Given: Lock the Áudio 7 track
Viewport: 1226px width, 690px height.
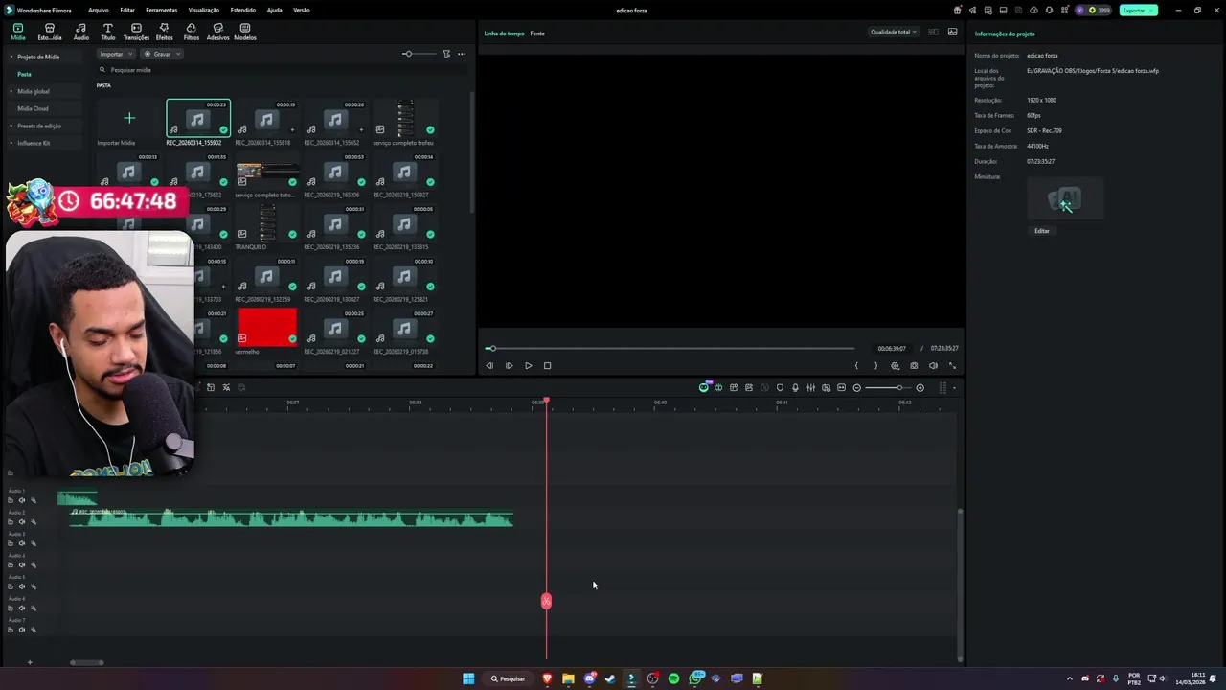Looking at the screenshot, I should click(x=11, y=630).
